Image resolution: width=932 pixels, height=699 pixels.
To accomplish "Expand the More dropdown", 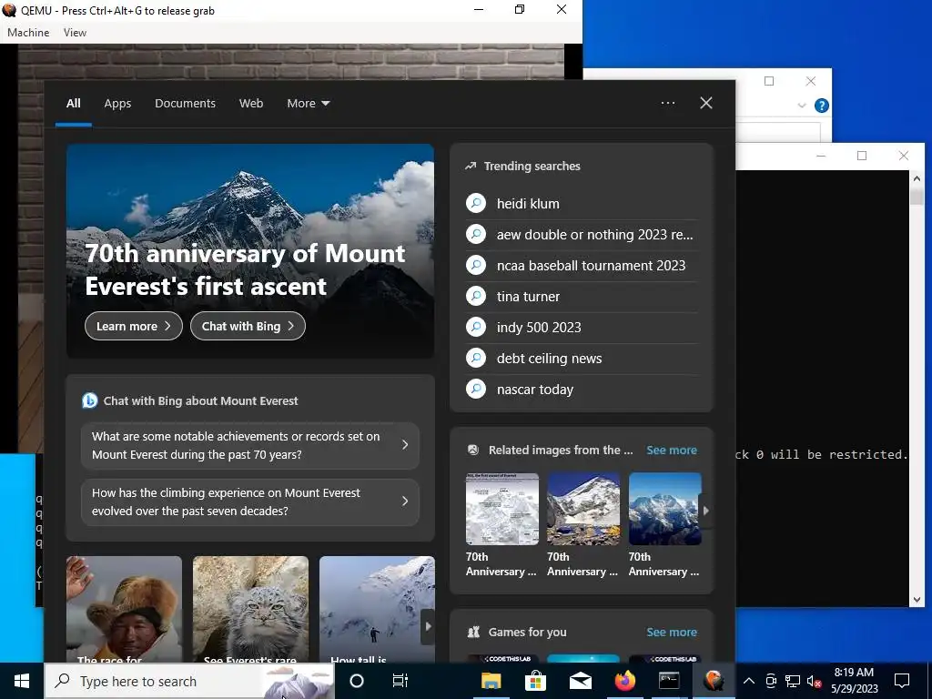I will pyautogui.click(x=308, y=103).
